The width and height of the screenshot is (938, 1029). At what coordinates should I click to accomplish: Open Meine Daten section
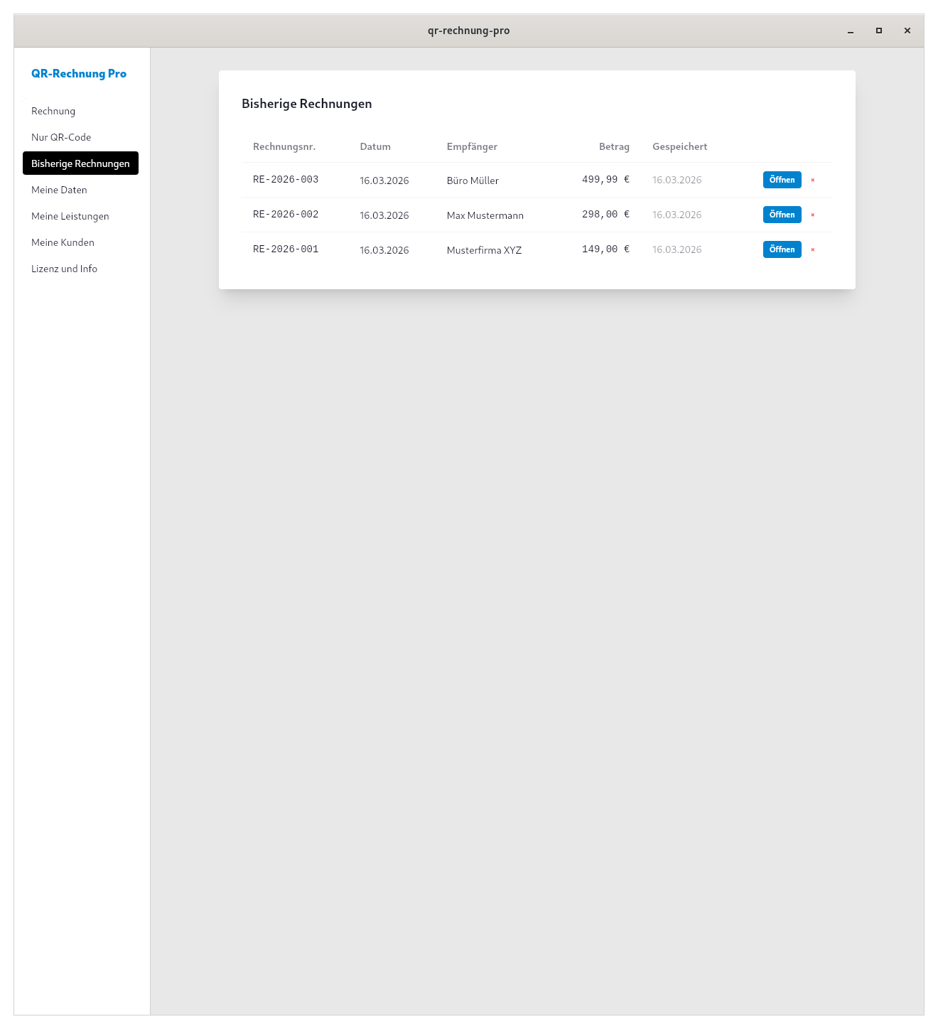(x=59, y=190)
